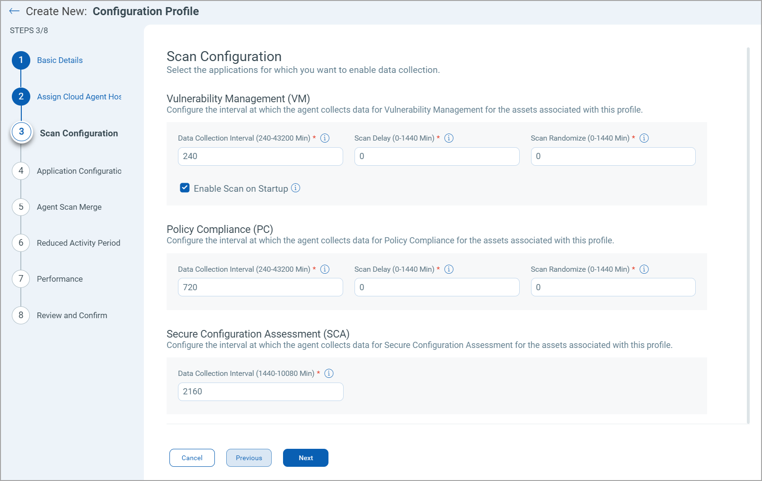Open info tooltip for PC Scan Randomize
The width and height of the screenshot is (762, 481).
pos(644,269)
